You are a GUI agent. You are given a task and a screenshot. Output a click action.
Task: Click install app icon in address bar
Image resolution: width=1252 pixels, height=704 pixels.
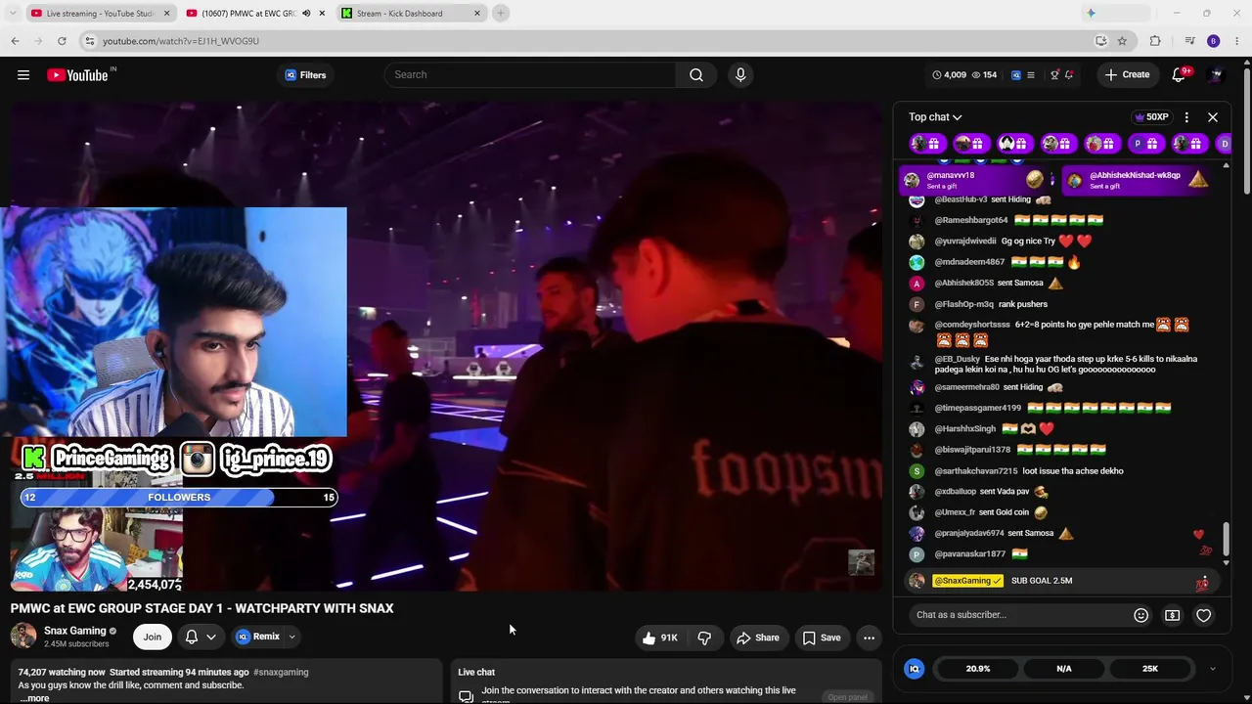click(x=1101, y=41)
